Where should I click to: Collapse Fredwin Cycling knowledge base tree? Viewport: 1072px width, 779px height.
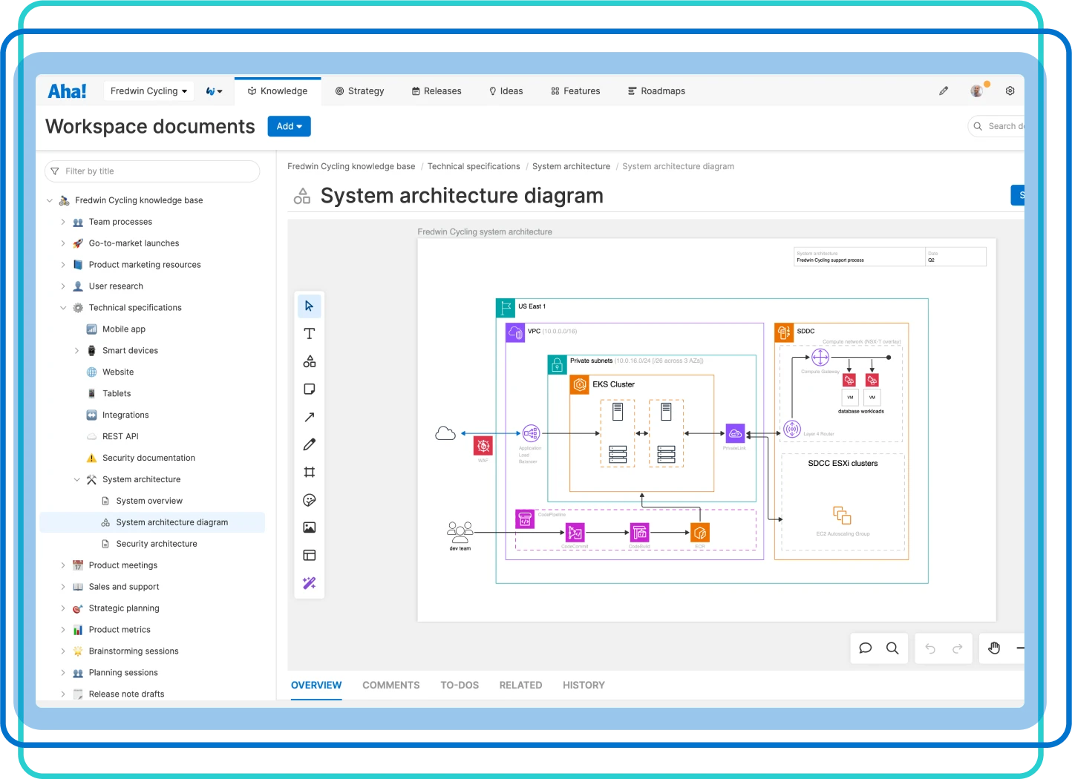point(50,200)
